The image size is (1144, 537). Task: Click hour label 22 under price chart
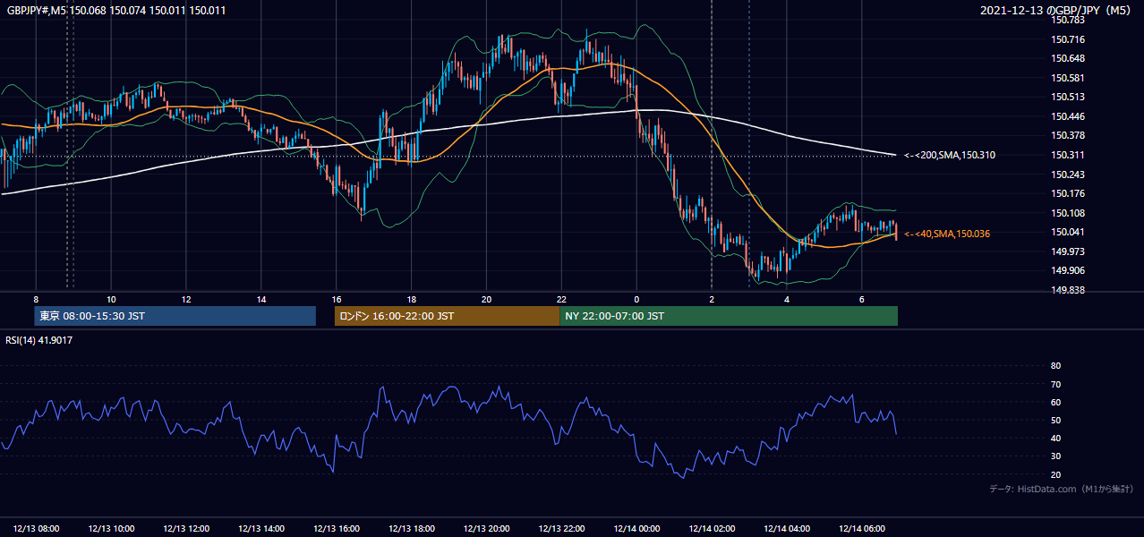561,299
